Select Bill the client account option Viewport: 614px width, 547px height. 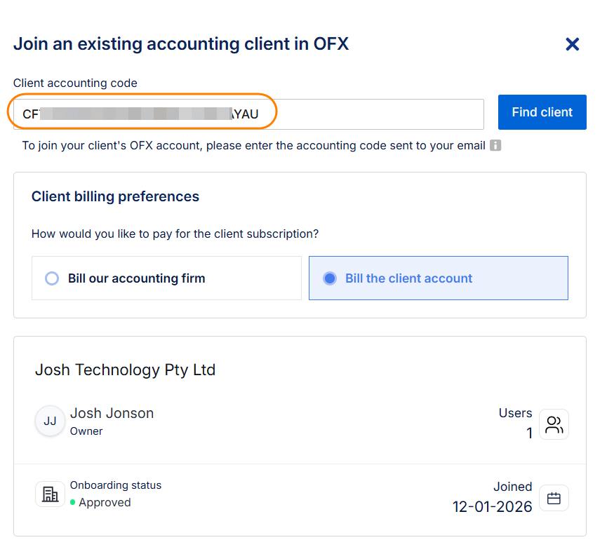pyautogui.click(x=330, y=278)
